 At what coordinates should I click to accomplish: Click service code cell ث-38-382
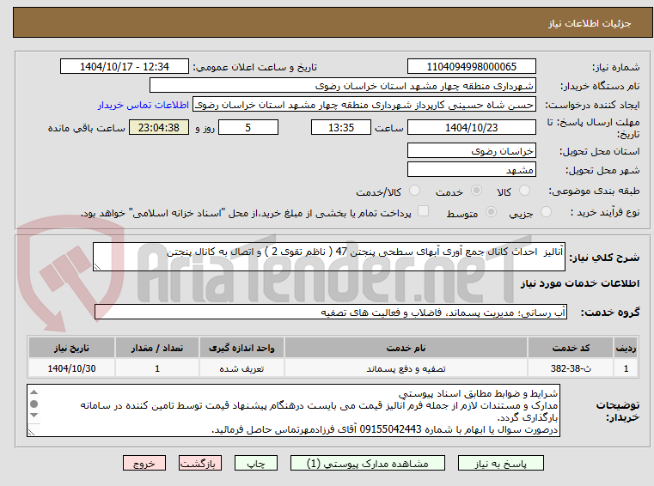click(x=571, y=368)
